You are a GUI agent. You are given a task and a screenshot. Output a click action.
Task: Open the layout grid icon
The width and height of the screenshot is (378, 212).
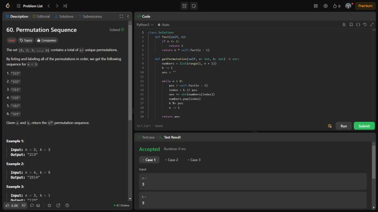316,6
